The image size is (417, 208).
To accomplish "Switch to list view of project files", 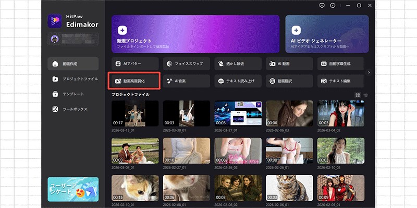I will tap(366, 95).
